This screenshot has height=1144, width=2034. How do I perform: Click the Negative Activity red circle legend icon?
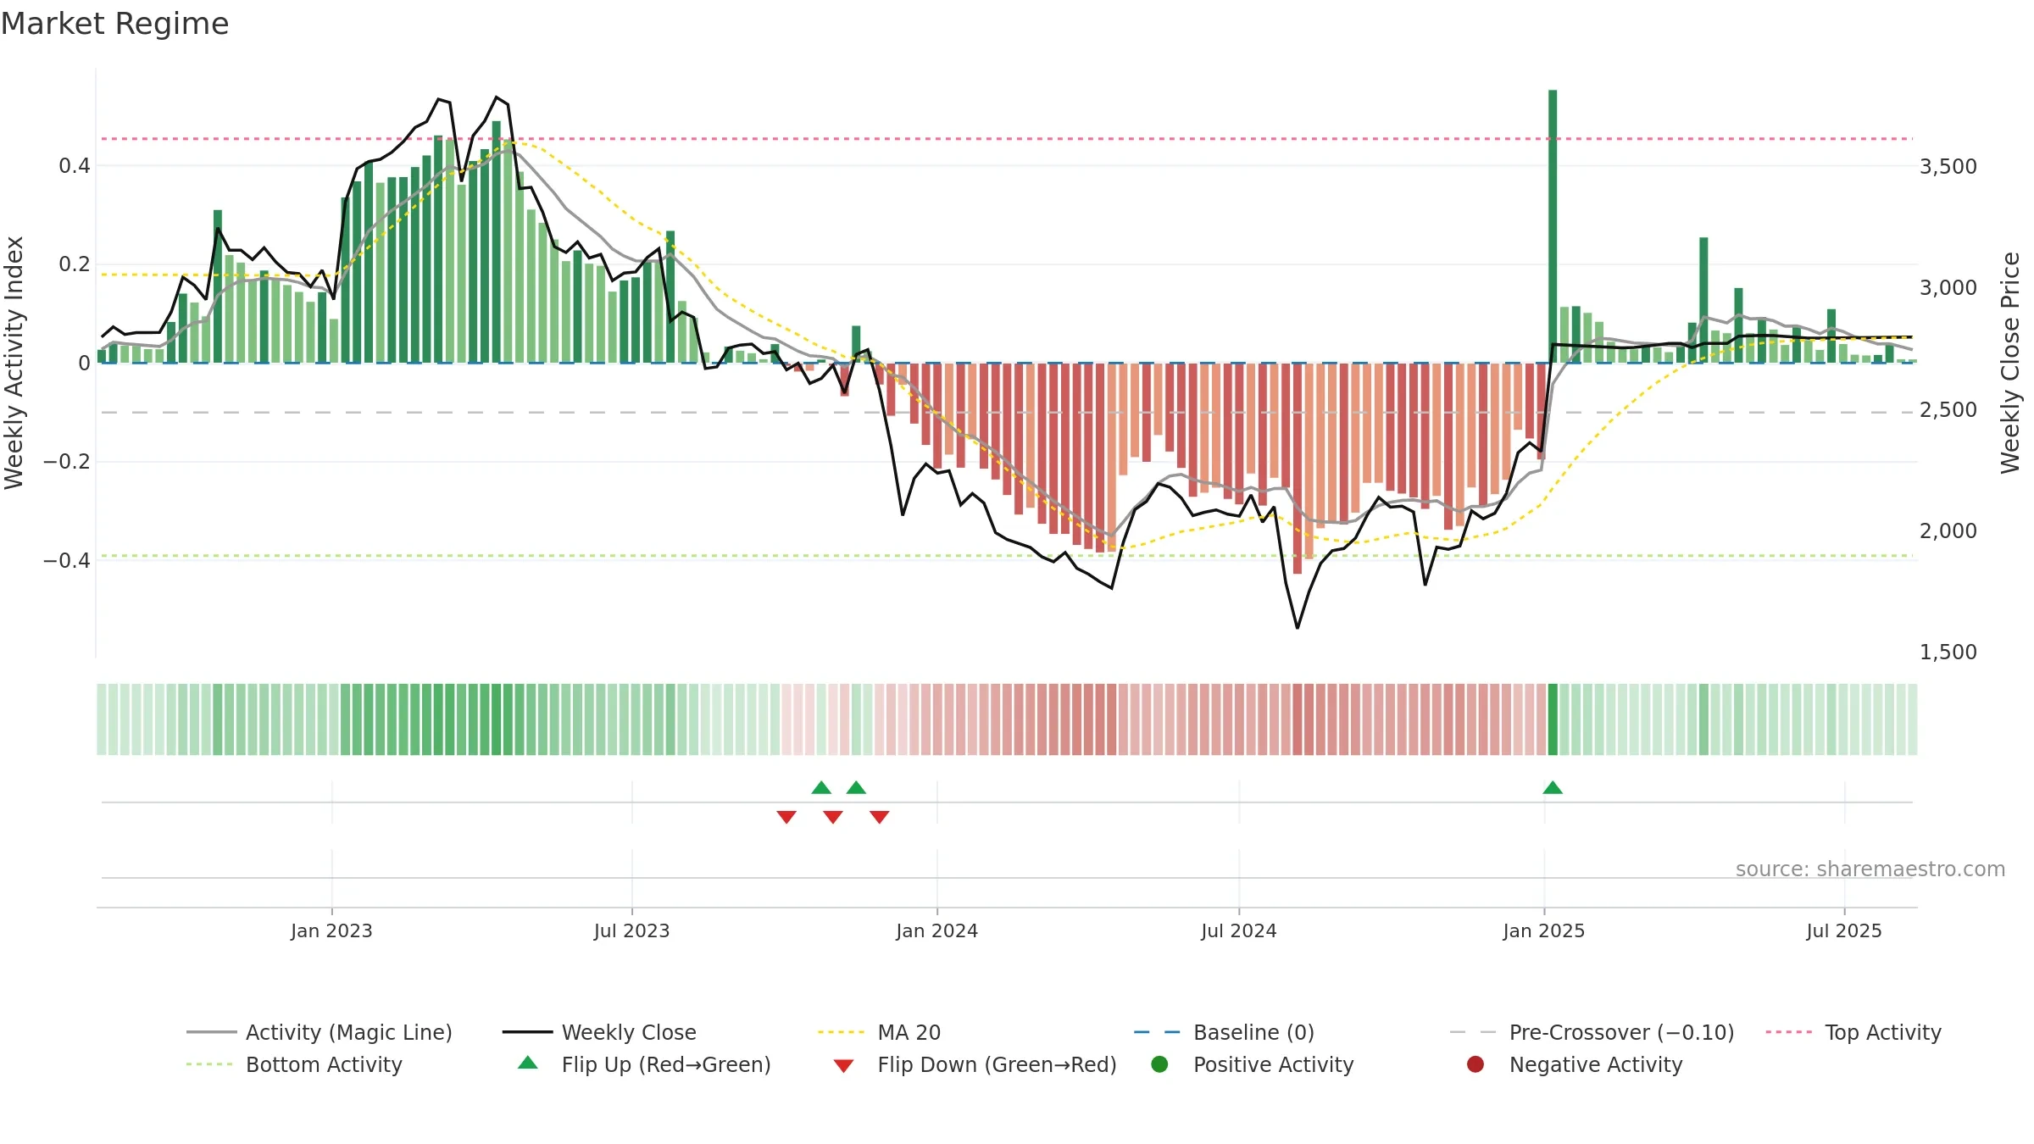tap(1475, 1063)
